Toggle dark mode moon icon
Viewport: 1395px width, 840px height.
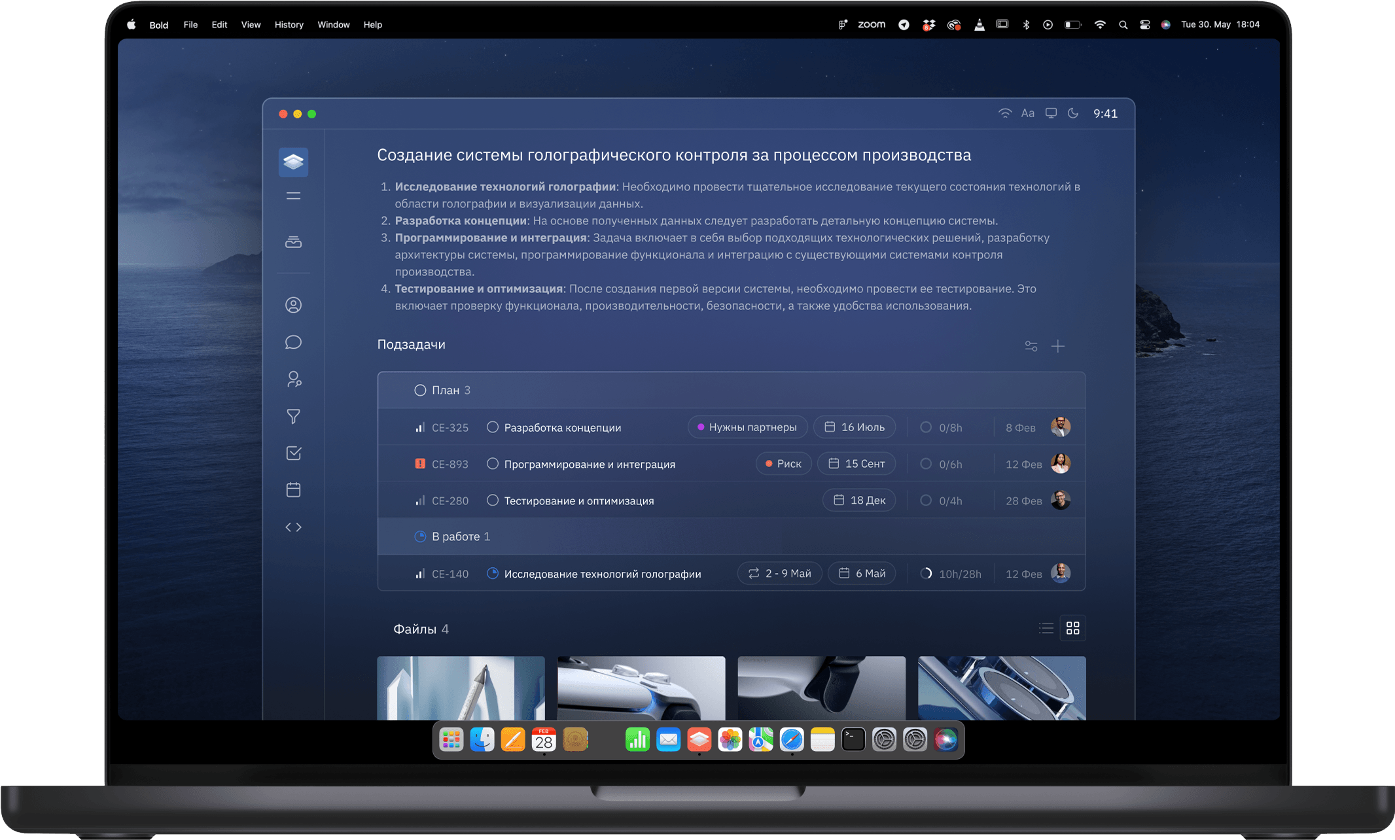click(x=1073, y=113)
